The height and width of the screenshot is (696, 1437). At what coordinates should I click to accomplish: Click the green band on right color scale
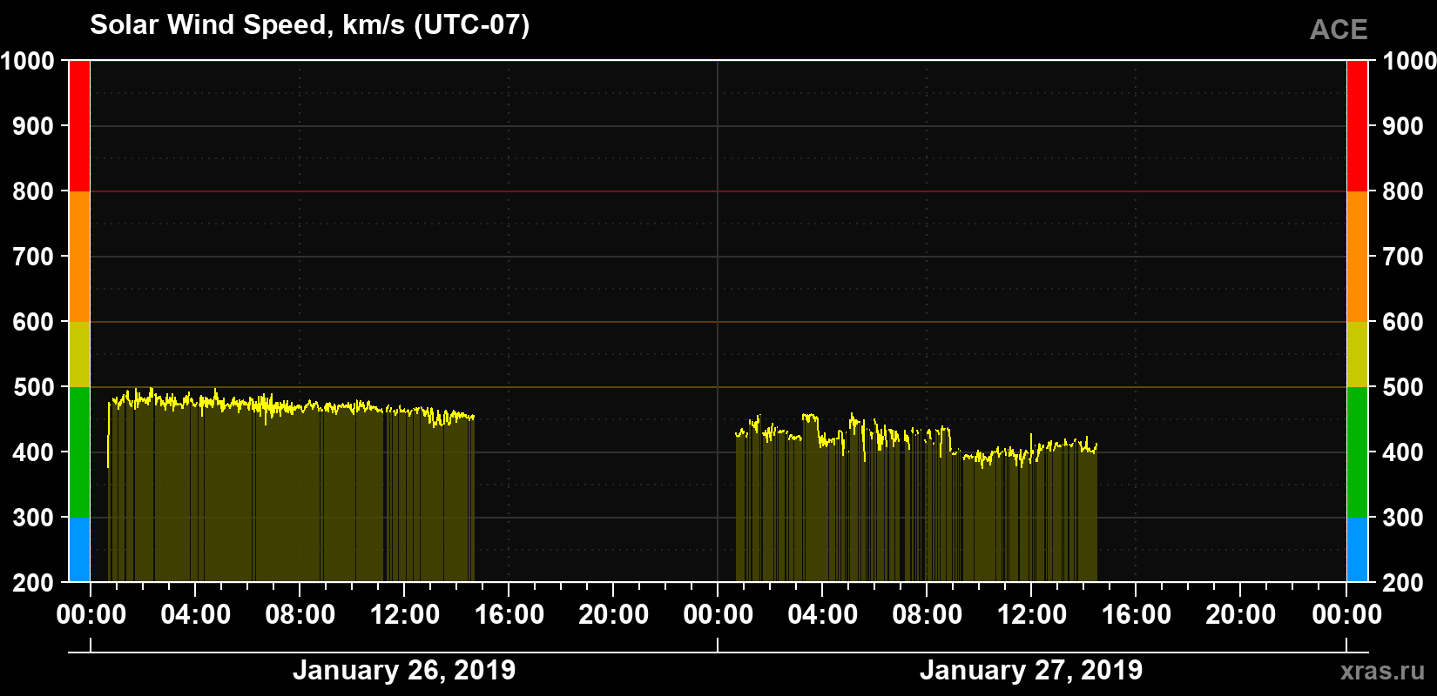(1357, 452)
